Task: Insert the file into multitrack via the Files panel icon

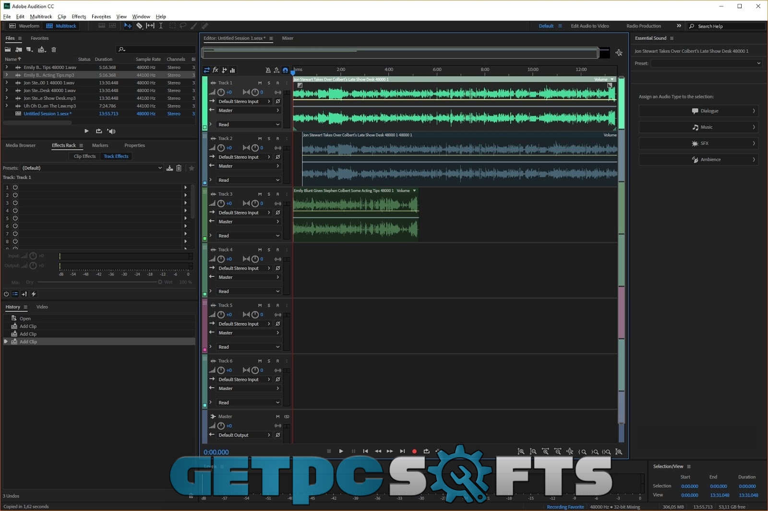Action: tap(42, 49)
